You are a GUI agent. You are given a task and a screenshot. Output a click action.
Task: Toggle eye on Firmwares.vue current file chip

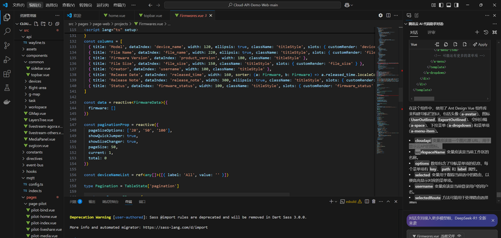(459, 236)
